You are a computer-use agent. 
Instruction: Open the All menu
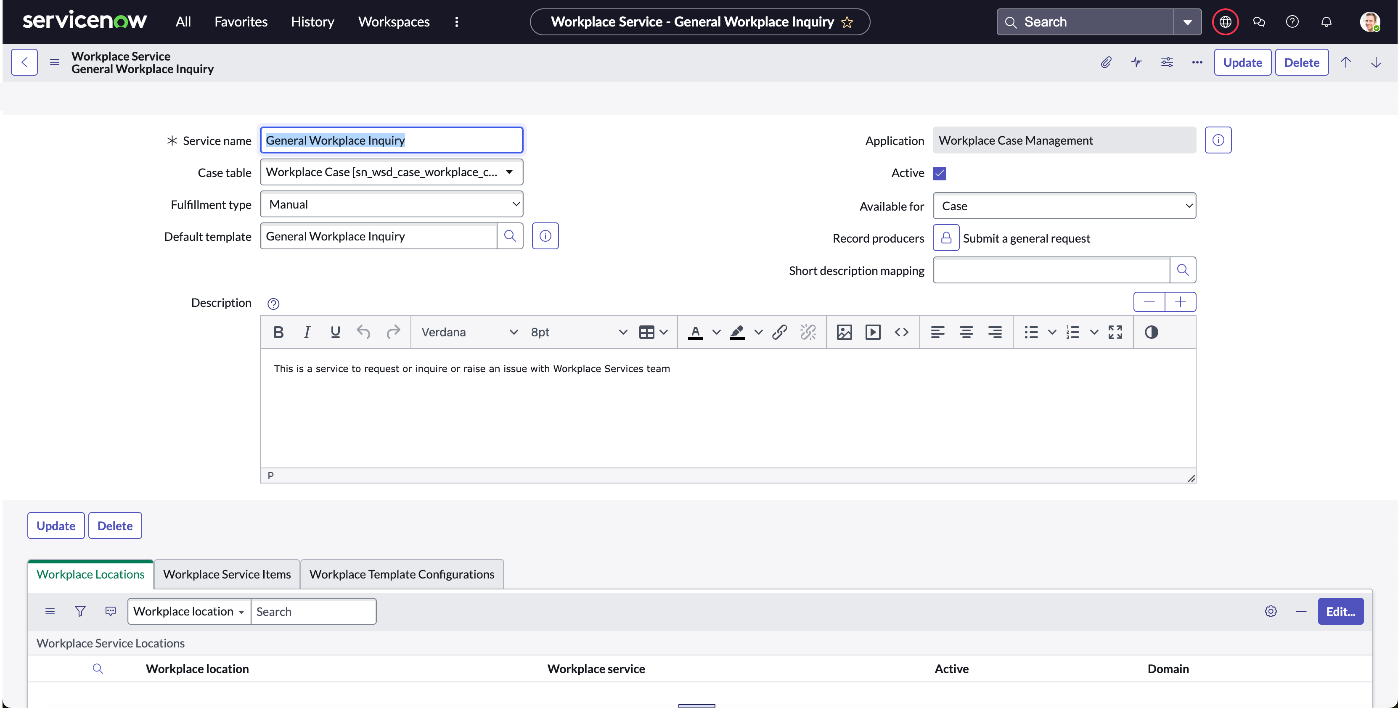pos(183,22)
